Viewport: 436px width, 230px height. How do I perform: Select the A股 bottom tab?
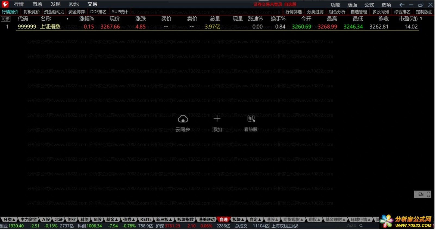(x=46, y=219)
